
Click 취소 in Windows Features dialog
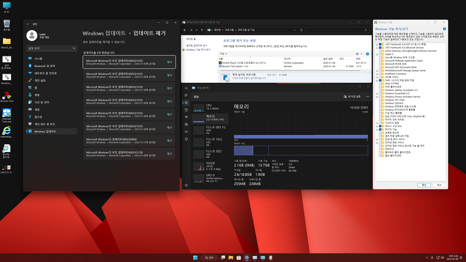pyautogui.click(x=439, y=185)
